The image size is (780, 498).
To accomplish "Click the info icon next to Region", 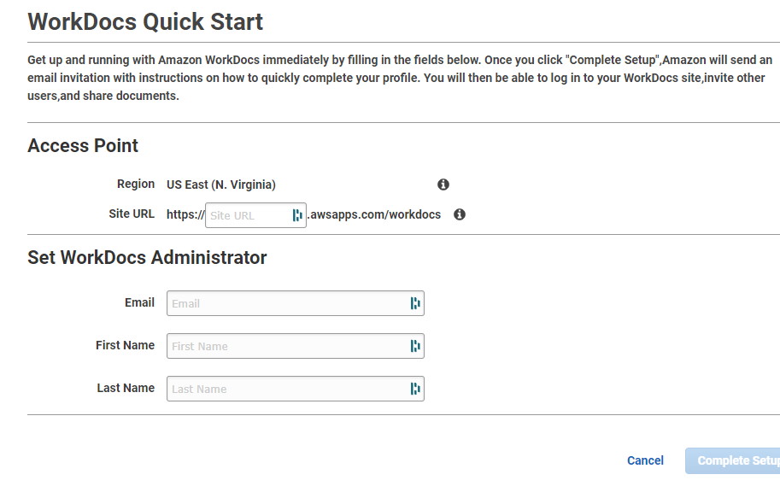I will [x=443, y=185].
